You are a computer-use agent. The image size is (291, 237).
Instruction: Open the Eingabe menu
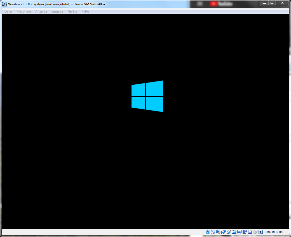(x=57, y=11)
